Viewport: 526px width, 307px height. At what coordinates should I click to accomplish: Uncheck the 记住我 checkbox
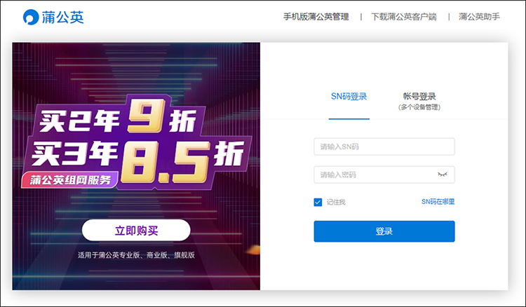(x=318, y=202)
